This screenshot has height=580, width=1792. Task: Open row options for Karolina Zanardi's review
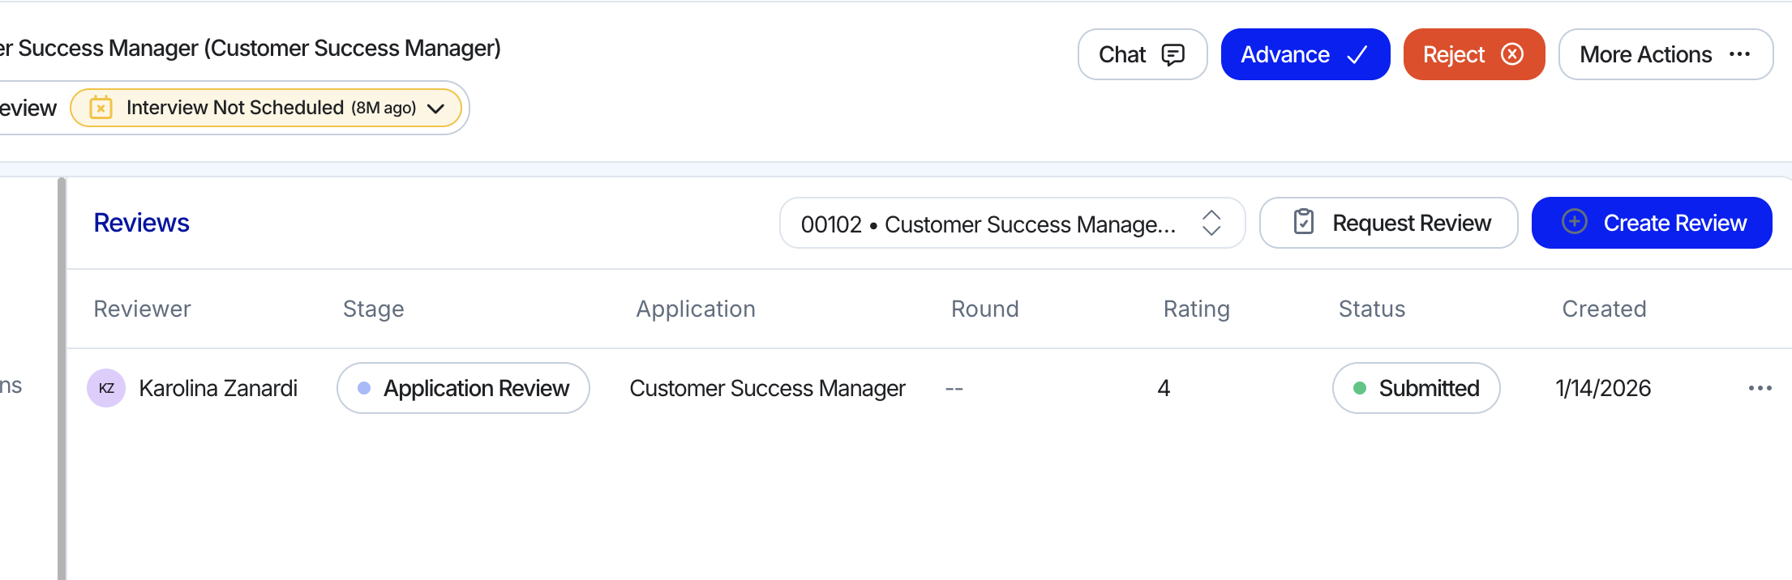tap(1760, 388)
